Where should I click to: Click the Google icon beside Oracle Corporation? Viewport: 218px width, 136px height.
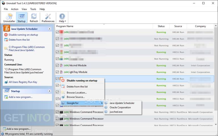[x=106, y=107]
